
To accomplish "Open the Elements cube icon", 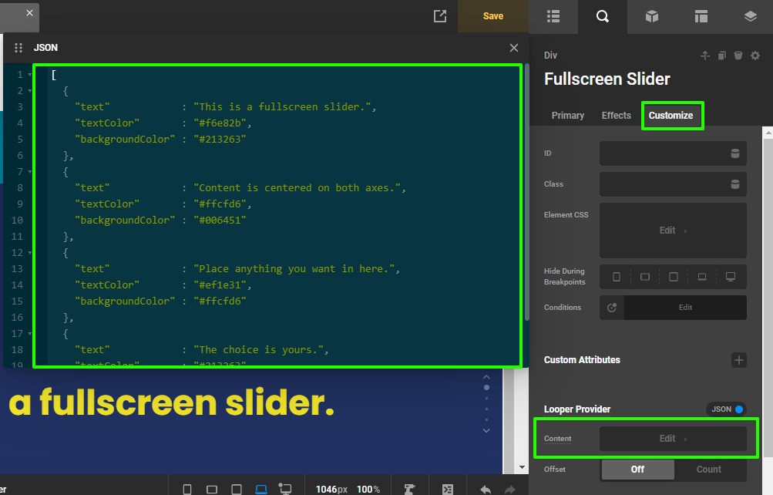I will tap(652, 16).
